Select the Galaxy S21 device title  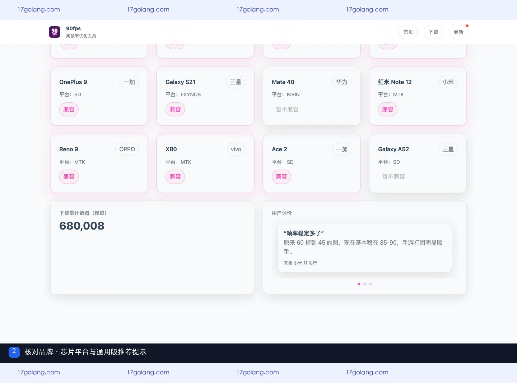point(181,82)
